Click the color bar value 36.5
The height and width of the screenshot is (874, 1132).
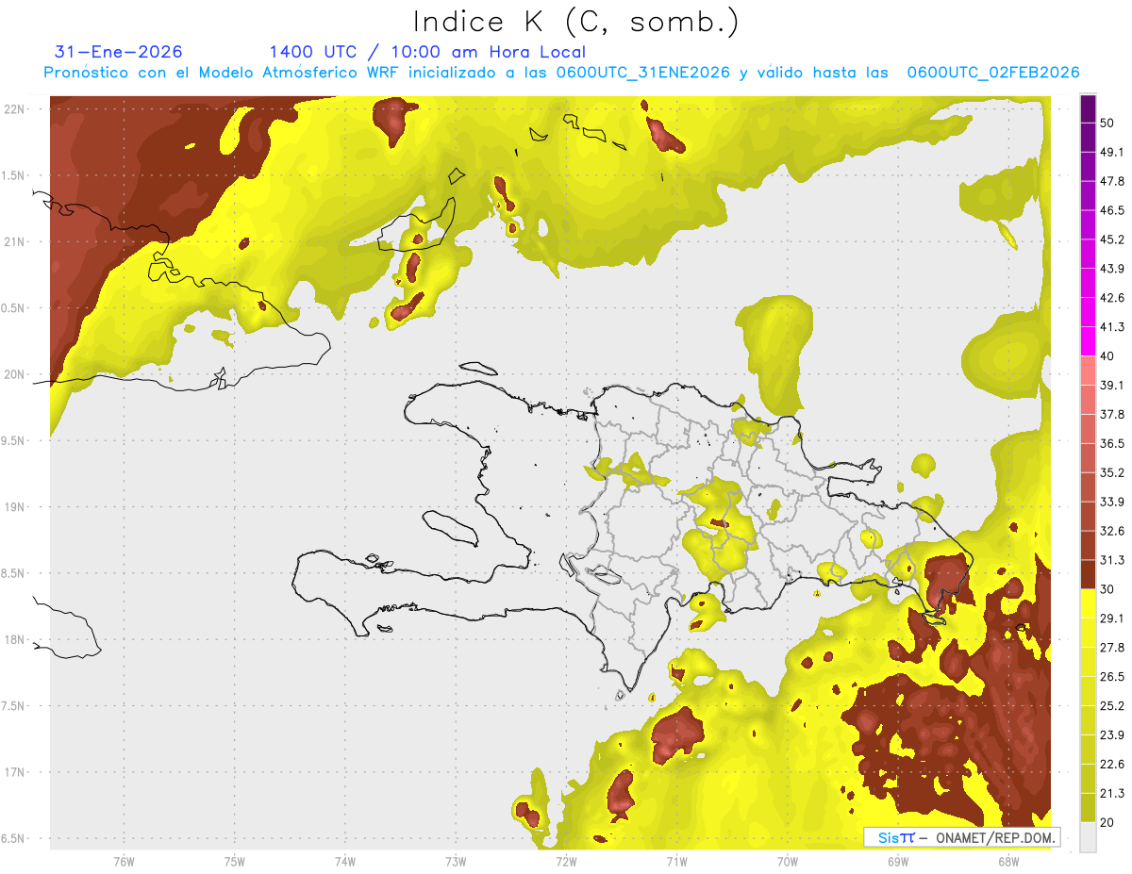[x=1112, y=443]
